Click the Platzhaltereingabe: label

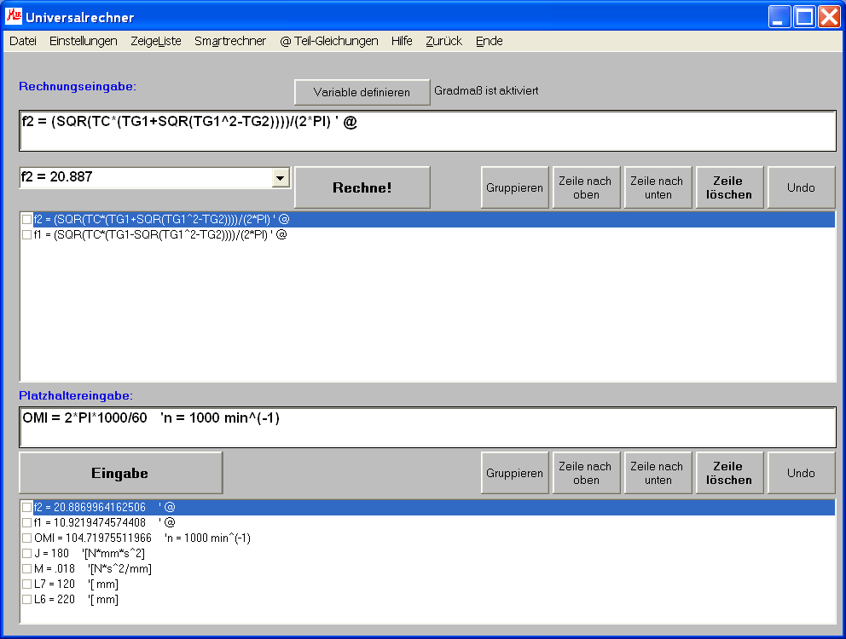tap(76, 396)
